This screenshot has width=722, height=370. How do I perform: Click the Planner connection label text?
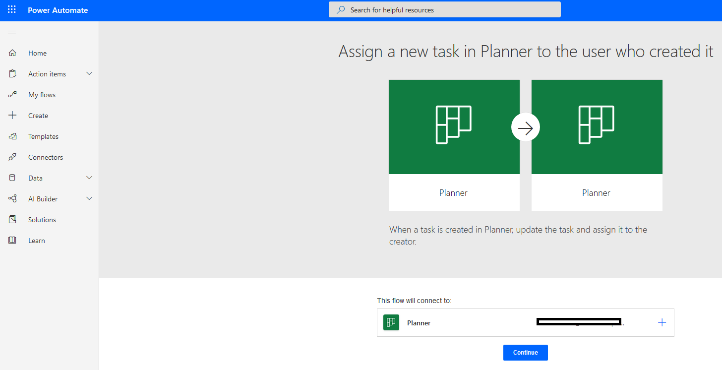[419, 323]
